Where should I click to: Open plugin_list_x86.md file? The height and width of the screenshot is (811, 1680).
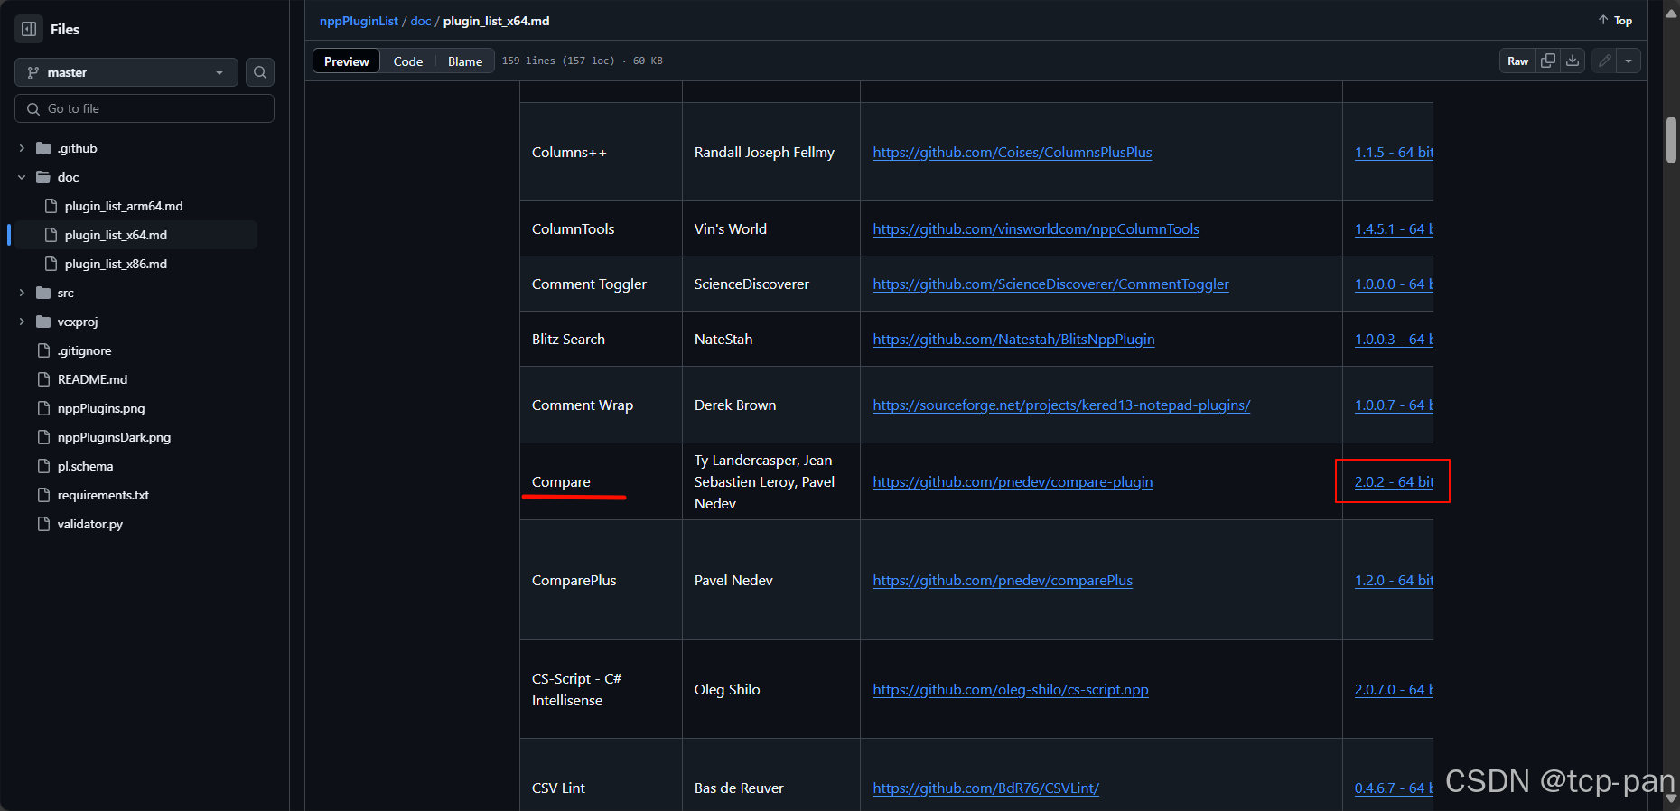point(116,264)
